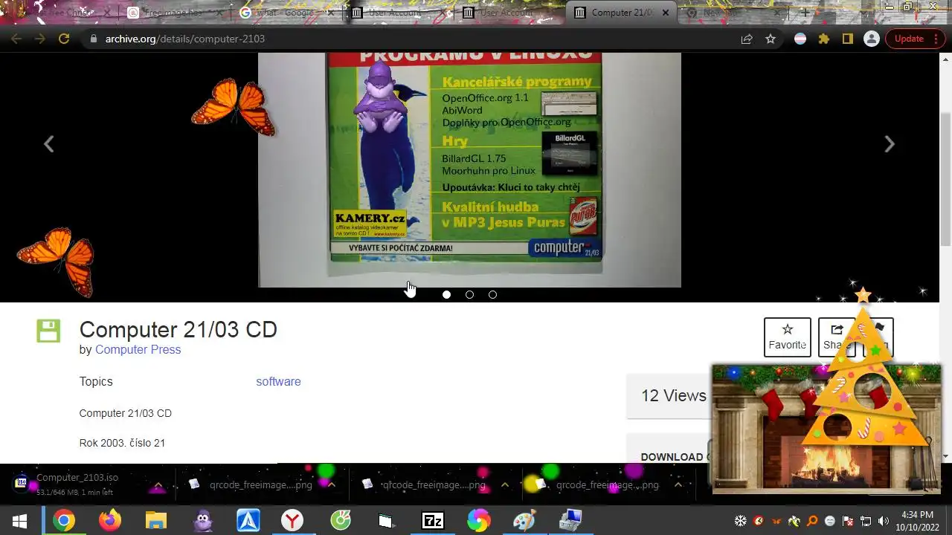Screen dimensions: 952x535
Task: Select the second carousel dot
Action: click(469, 294)
